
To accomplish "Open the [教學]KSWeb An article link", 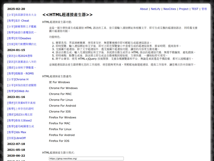I will (x=18, y=91).
